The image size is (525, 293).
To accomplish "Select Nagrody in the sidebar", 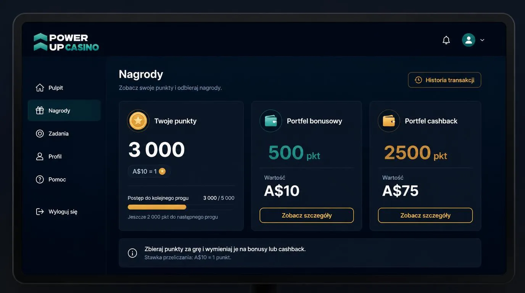I will coord(64,111).
